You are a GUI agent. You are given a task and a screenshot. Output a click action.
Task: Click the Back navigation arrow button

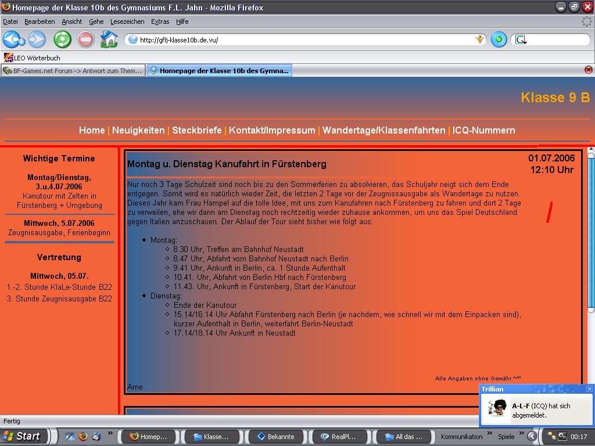click(x=13, y=39)
